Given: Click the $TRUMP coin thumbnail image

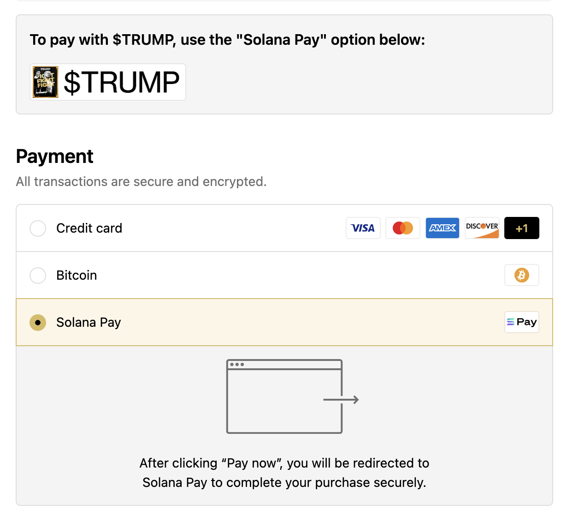Looking at the screenshot, I should 46,82.
